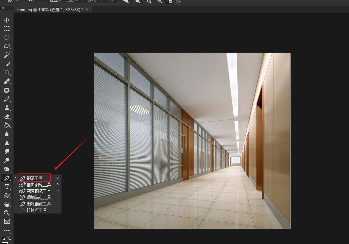Click the corridor image on canvas
The width and height of the screenshot is (349, 244).
coord(192,140)
